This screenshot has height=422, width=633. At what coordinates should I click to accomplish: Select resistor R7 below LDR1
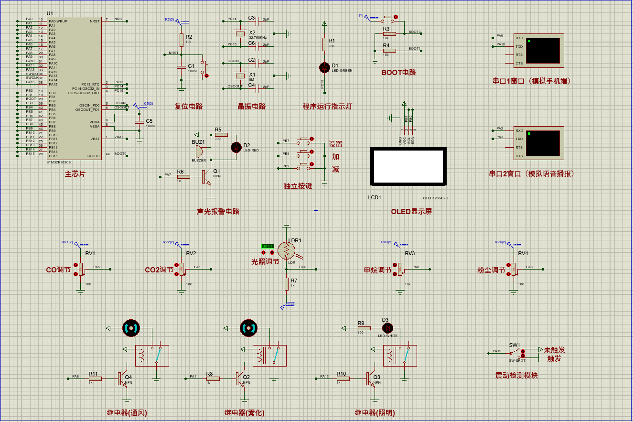(x=287, y=284)
